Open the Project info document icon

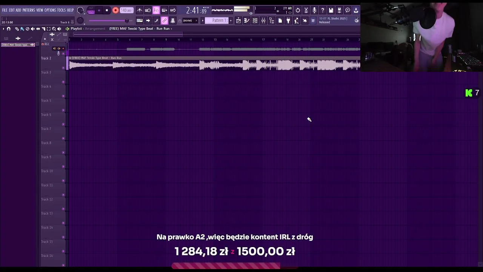click(280, 21)
